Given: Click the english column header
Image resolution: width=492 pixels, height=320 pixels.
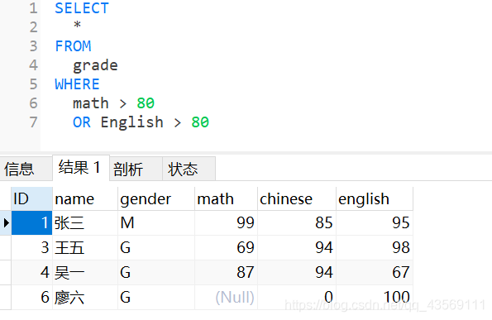Looking at the screenshot, I should point(375,199).
